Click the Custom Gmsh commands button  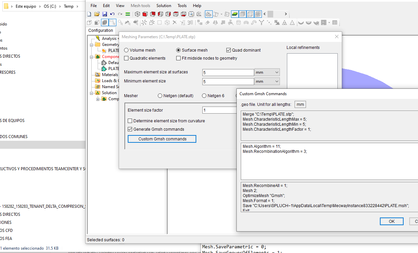pos(162,139)
